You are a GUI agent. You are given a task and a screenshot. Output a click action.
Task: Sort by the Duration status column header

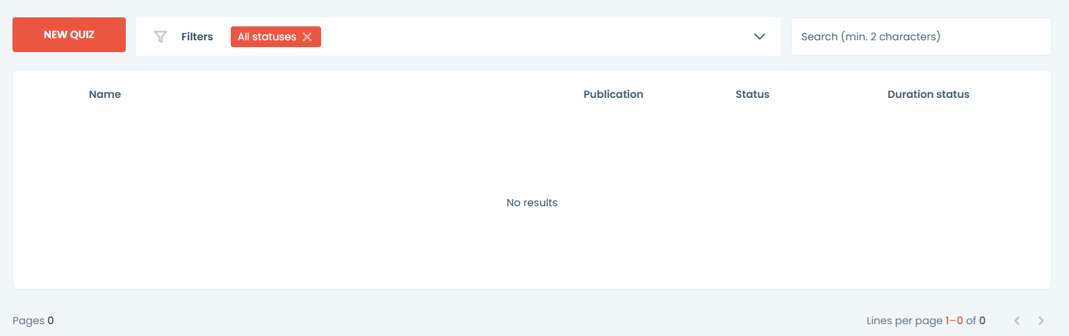pyautogui.click(x=928, y=94)
